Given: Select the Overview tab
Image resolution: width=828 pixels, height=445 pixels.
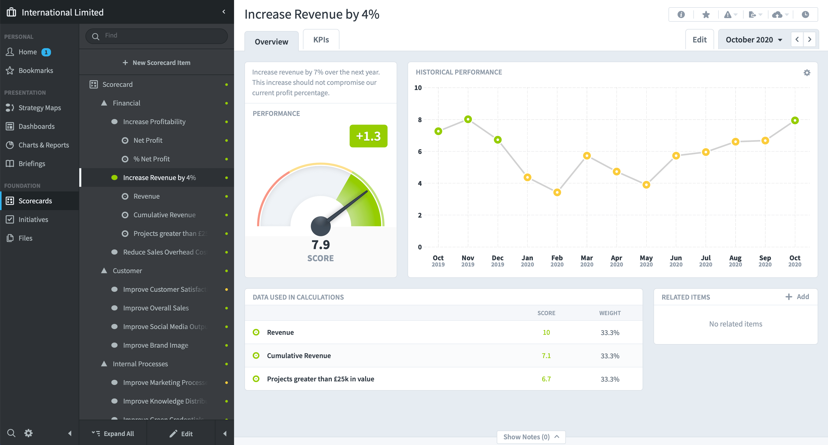Looking at the screenshot, I should pyautogui.click(x=271, y=41).
